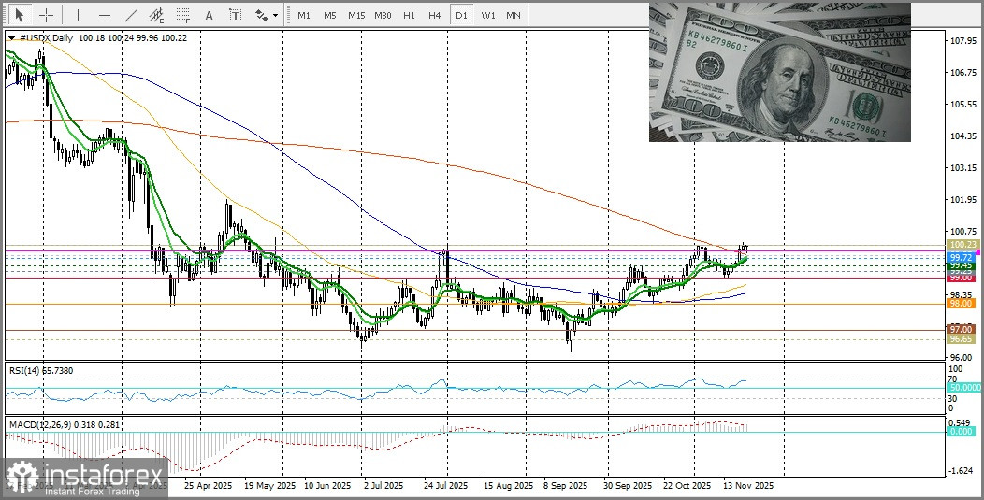The image size is (984, 500).
Task: Click the 104.35 price scale value
Action: (962, 136)
